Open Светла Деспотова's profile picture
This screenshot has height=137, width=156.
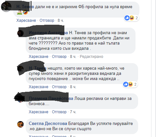(x=20, y=124)
